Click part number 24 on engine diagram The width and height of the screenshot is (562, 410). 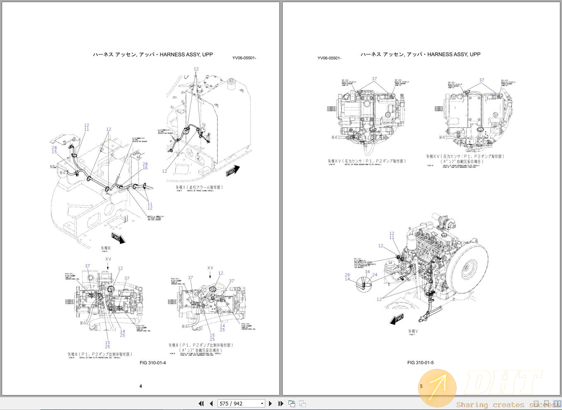(x=375, y=275)
